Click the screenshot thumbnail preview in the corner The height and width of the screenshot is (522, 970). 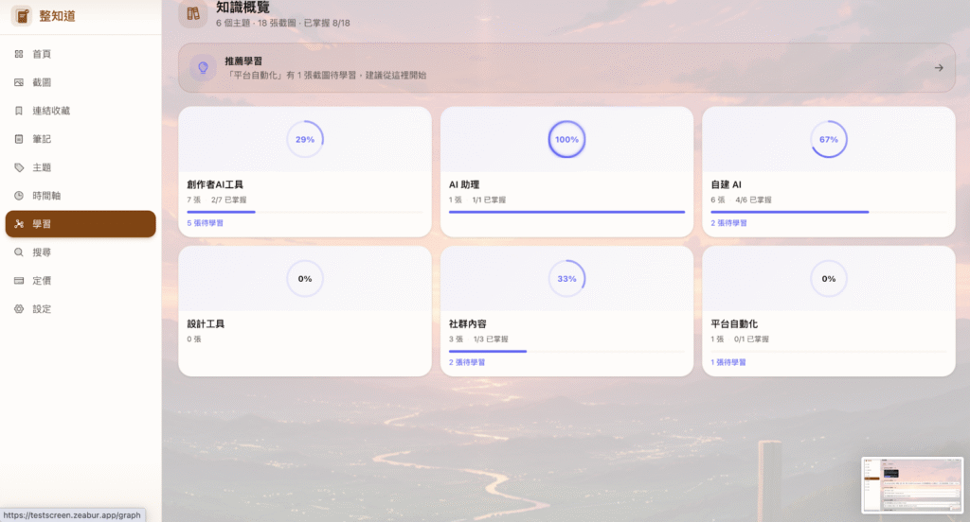912,485
